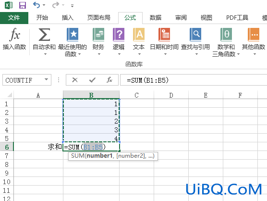Select row 9 header
Screen dimensions: 267x201
click(7, 173)
